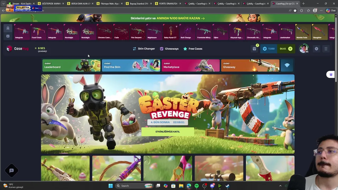Switch to the BERSA'DAN ALYA tab
This screenshot has height=190, width=338.
(80, 4)
